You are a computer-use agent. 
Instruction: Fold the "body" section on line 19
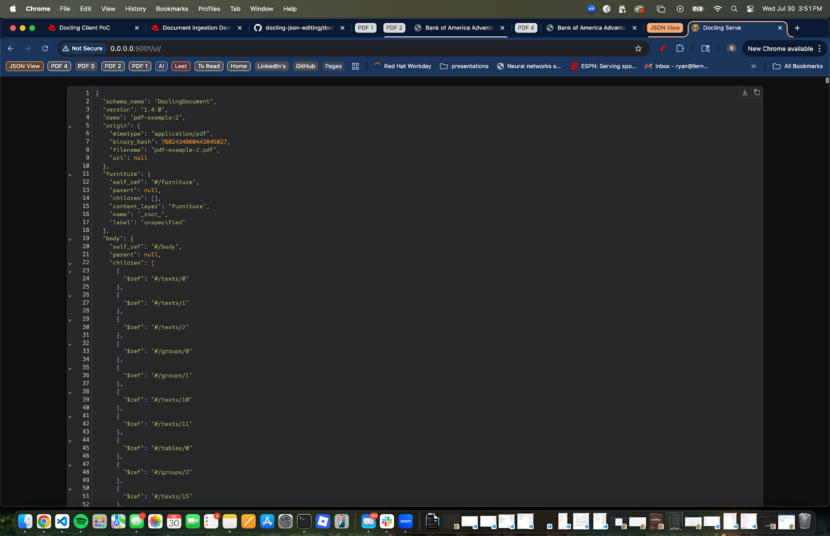(x=70, y=239)
